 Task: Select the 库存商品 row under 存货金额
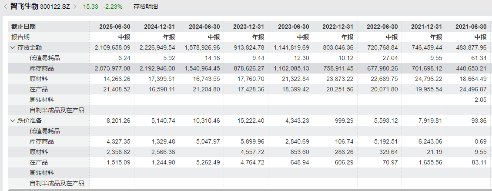tap(42, 68)
